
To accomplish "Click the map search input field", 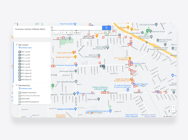I will click(x=77, y=28).
